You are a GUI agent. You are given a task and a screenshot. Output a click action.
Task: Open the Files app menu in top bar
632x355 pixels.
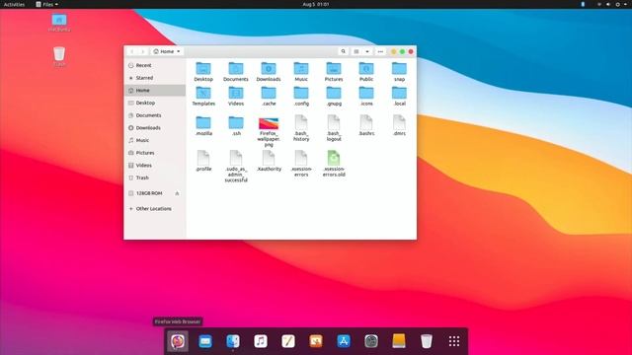46,4
